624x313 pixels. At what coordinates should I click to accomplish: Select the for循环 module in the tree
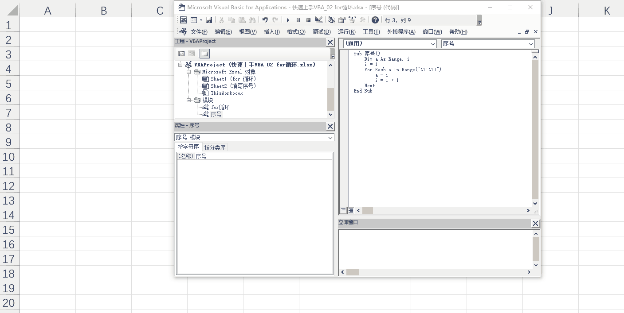220,107
